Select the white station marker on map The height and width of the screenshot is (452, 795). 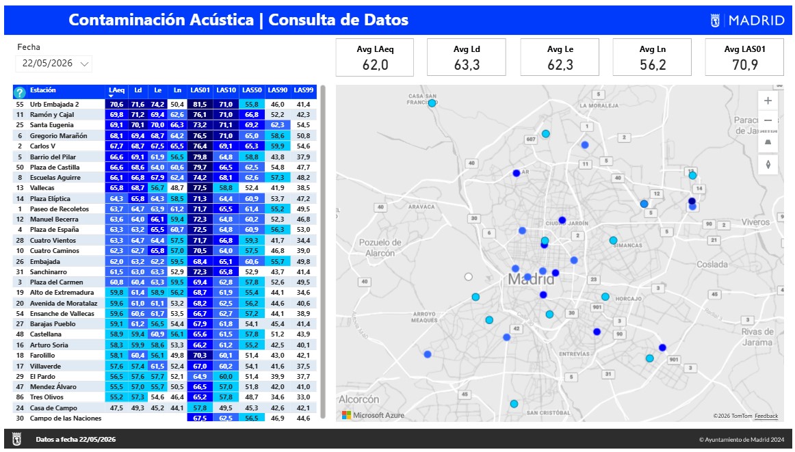(469, 277)
